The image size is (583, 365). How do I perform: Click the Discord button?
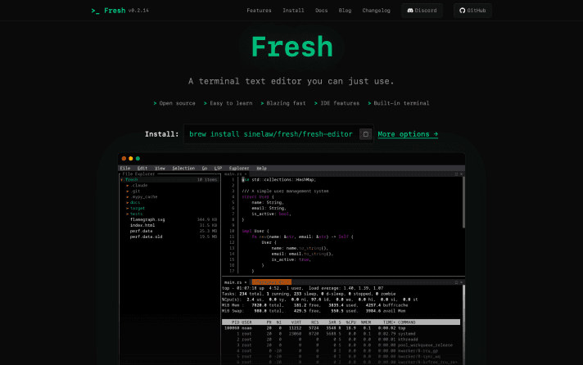[422, 11]
